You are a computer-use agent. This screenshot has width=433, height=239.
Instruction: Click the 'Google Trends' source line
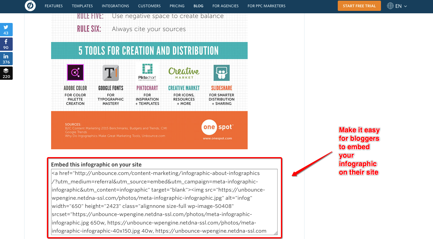76,132
